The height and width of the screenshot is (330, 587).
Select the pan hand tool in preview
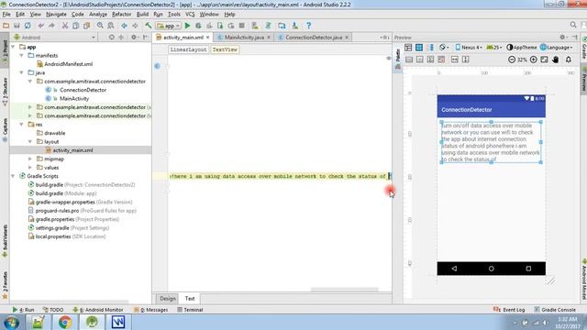(x=556, y=60)
